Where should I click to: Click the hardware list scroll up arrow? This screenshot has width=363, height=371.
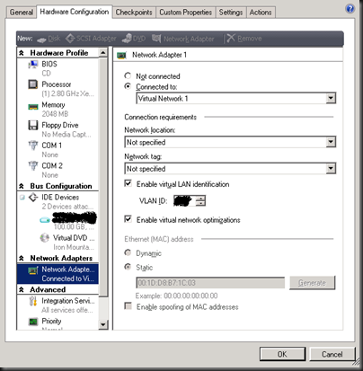(103, 53)
